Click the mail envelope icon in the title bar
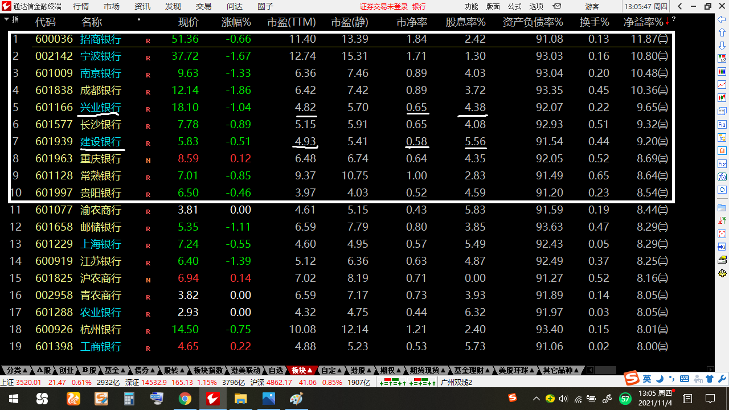 (x=557, y=6)
